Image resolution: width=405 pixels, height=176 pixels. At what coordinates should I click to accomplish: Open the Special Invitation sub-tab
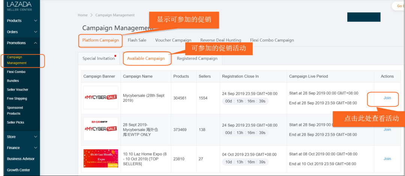coord(99,58)
